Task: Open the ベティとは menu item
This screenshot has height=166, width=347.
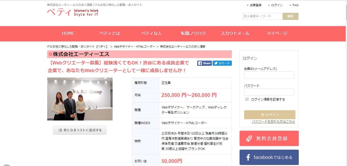Action: (110, 33)
